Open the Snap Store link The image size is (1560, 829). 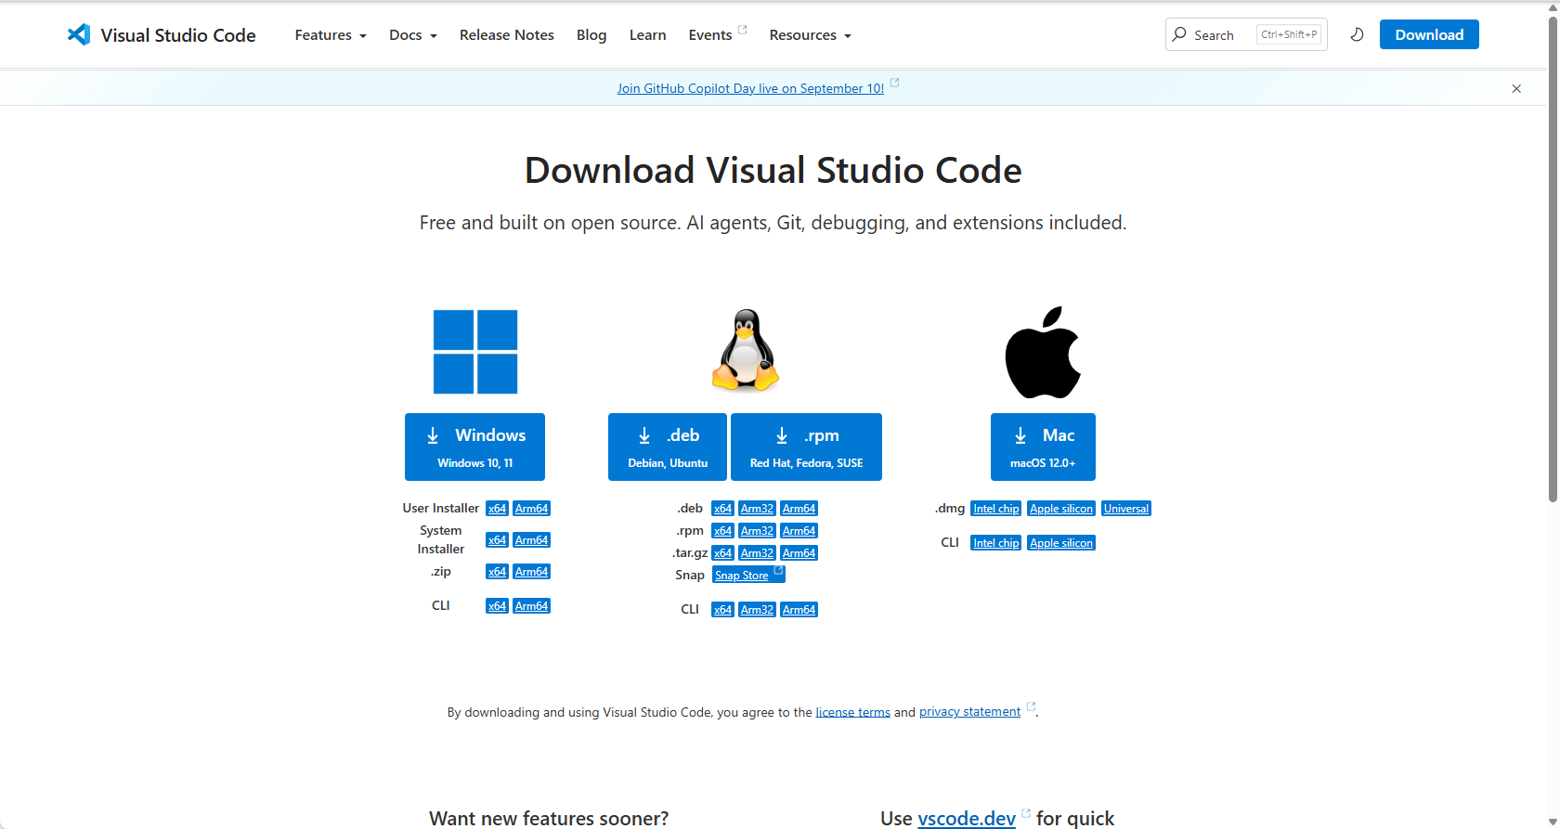(x=748, y=575)
